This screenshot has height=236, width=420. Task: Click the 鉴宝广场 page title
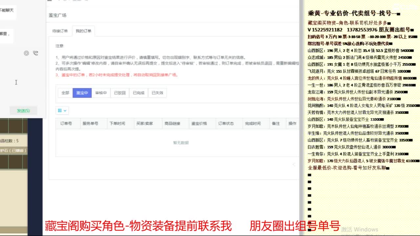click(57, 15)
